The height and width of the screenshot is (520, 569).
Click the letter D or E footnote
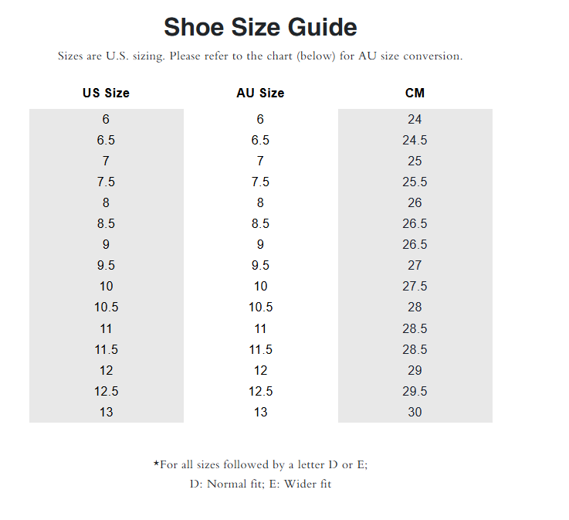coord(265,464)
